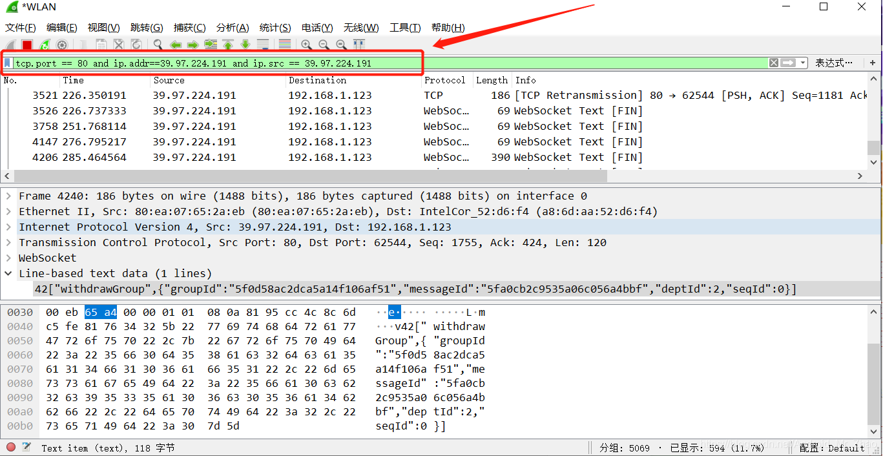Screen dimensions: 883x456
Task: Open go to specified packet
Action: (x=211, y=45)
